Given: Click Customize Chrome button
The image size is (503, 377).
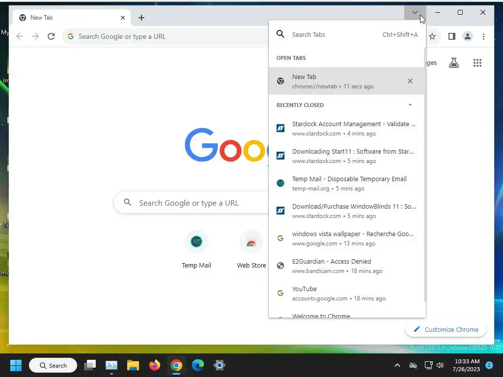Looking at the screenshot, I should click(446, 329).
